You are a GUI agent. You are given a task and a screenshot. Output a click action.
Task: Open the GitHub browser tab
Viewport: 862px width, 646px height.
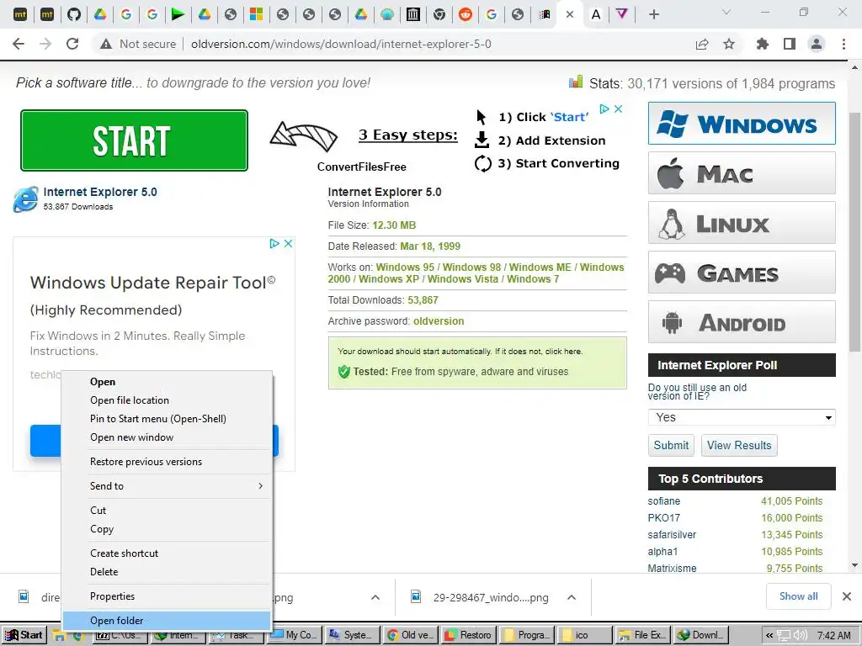point(74,14)
